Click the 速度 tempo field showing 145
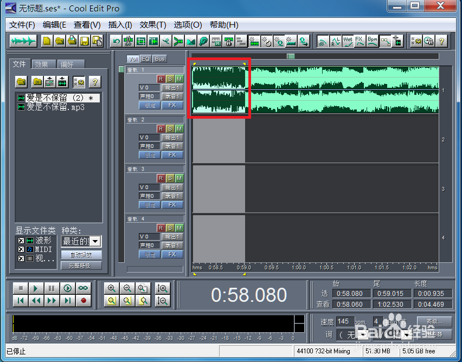Viewport: 462px width, 362px height. tap(345, 321)
